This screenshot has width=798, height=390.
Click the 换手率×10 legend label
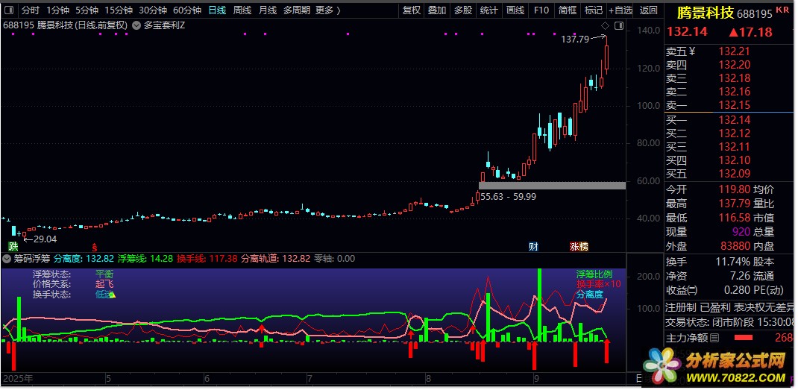pos(598,284)
